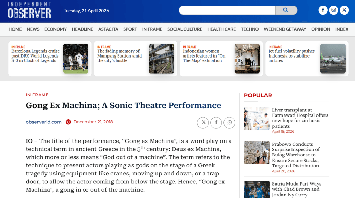Image resolution: width=355 pixels, height=198 pixels.
Task: Click the observerid.com author link
Action: click(44, 122)
